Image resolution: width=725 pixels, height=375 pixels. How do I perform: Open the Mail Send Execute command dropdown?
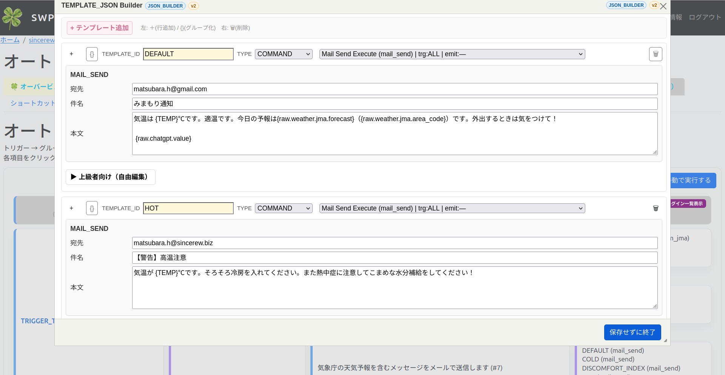pos(452,54)
